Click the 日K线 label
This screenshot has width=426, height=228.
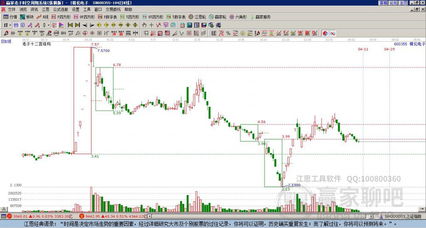pyautogui.click(x=6, y=42)
